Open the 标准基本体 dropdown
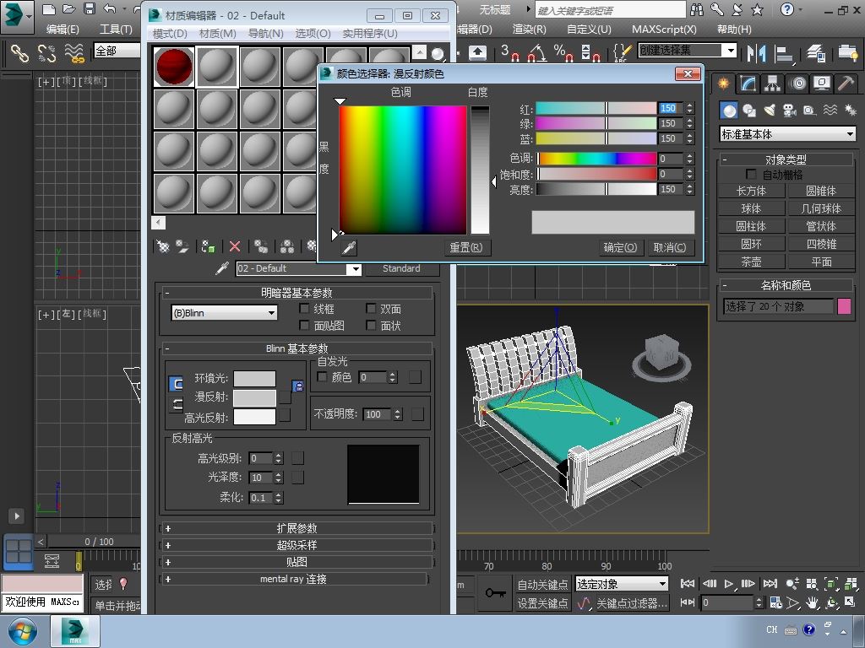865x648 pixels. click(x=788, y=134)
